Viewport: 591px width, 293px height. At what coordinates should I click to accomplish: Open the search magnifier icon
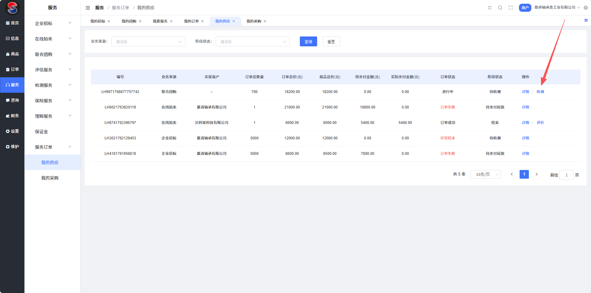click(x=500, y=8)
